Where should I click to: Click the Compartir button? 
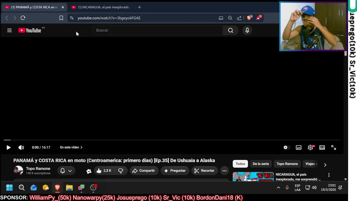144,171
